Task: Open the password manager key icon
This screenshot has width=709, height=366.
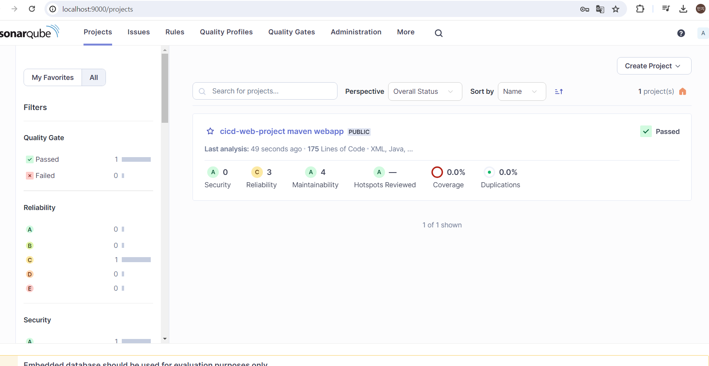Action: pyautogui.click(x=585, y=9)
